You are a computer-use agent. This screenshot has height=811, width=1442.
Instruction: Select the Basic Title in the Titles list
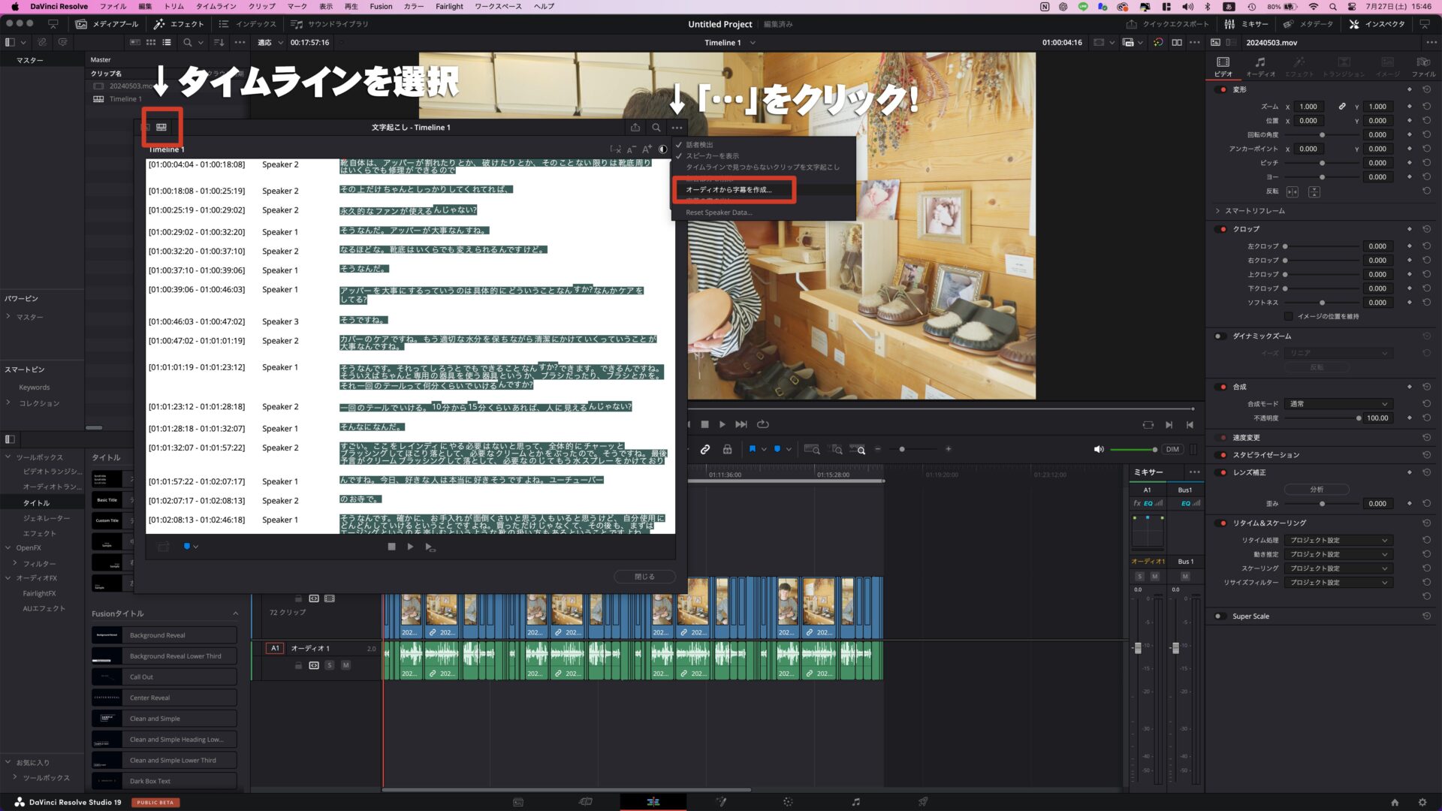click(107, 500)
